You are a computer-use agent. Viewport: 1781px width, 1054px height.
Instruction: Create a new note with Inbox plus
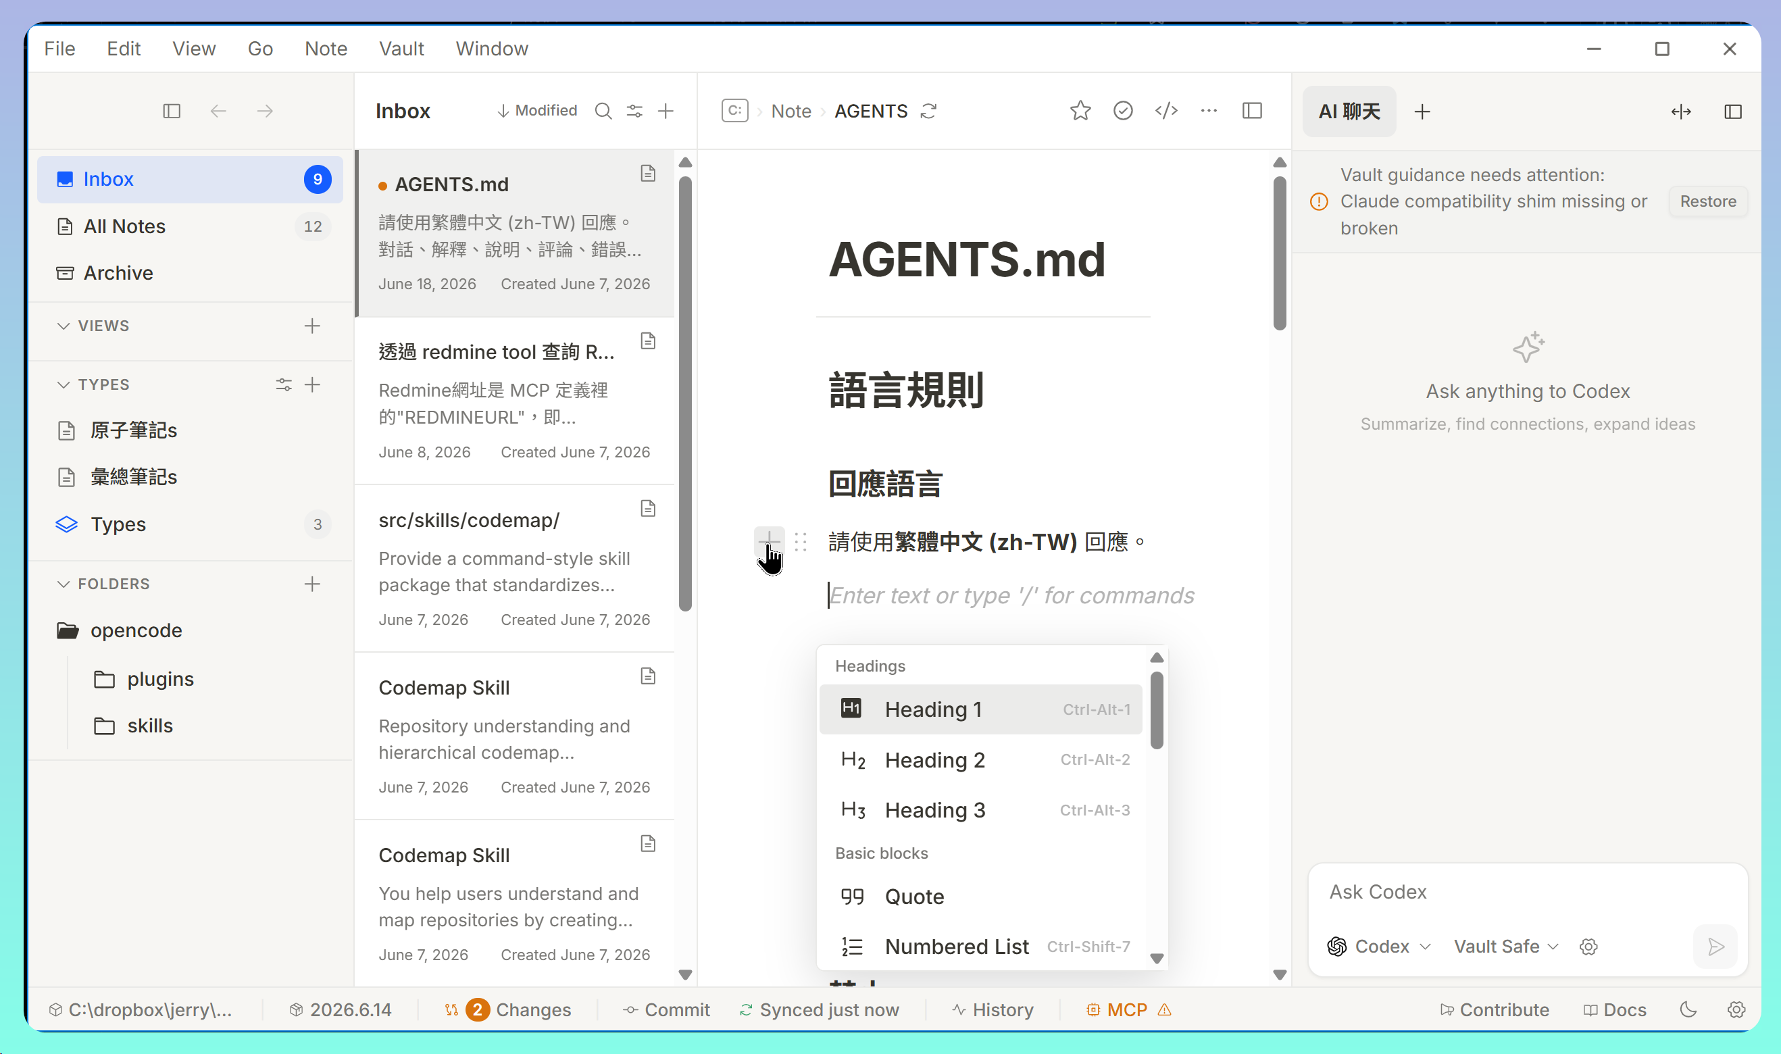click(x=666, y=111)
